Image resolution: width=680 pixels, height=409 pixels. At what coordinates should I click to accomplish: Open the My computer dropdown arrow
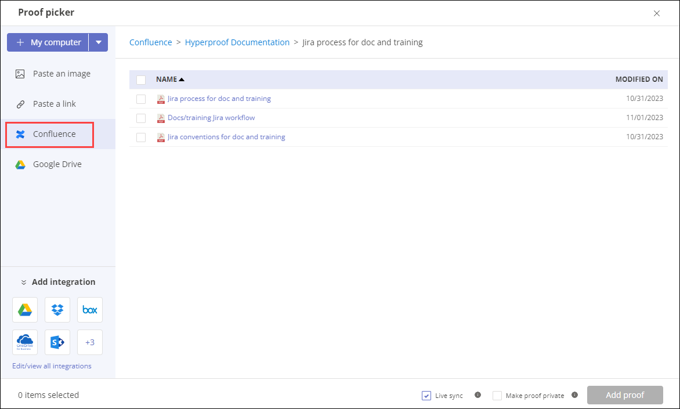[99, 42]
